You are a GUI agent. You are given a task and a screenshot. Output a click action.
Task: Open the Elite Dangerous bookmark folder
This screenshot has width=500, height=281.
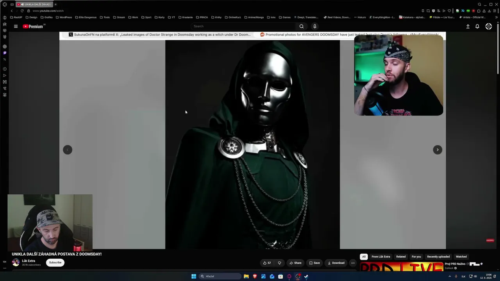86,18
